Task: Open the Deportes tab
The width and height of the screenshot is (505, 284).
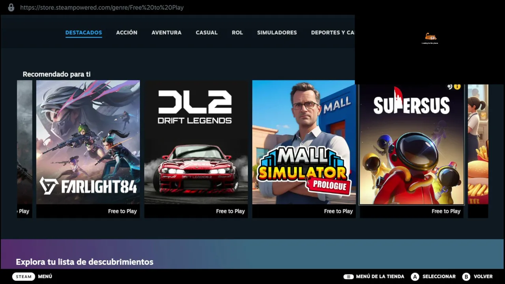Action: point(333,33)
